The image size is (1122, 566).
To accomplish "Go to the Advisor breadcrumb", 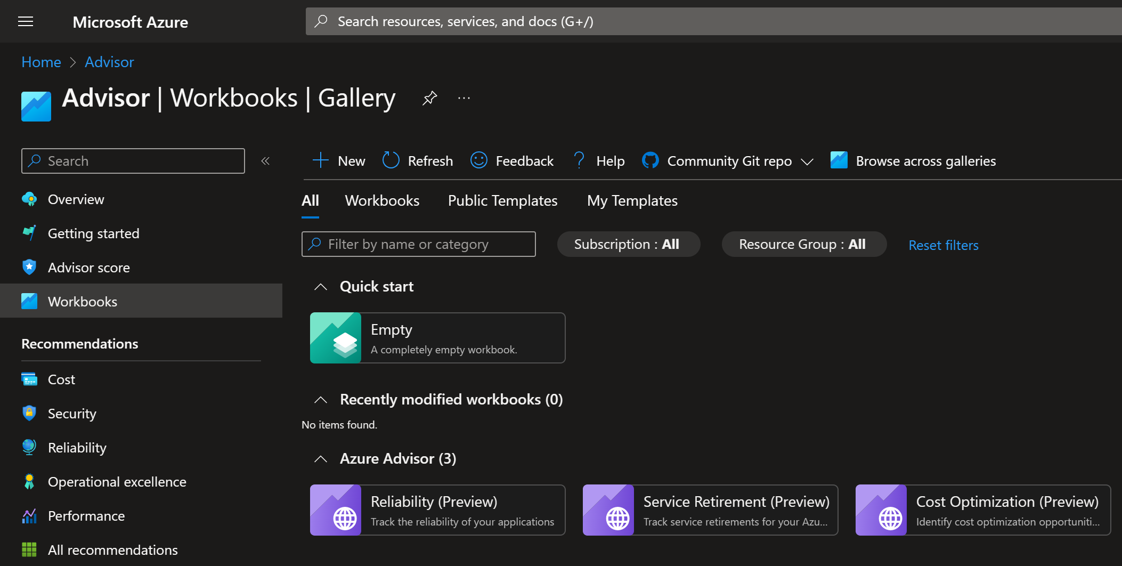I will pos(109,62).
